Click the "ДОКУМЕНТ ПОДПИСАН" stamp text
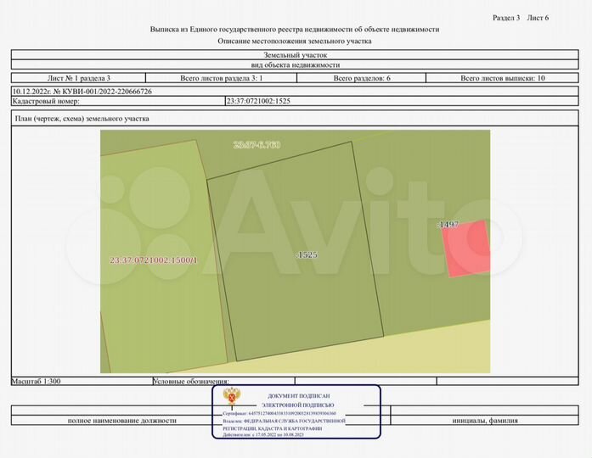 pos(299,396)
